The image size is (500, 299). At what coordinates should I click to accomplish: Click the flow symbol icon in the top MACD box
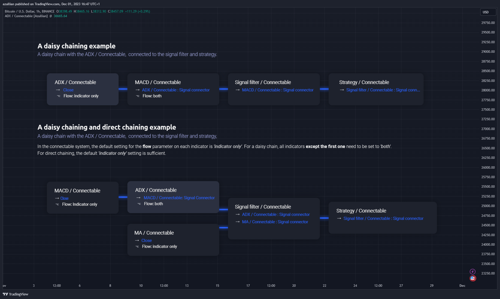coord(138,96)
